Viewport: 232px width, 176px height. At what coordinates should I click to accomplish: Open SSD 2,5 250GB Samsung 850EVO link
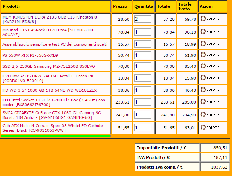point(49,66)
